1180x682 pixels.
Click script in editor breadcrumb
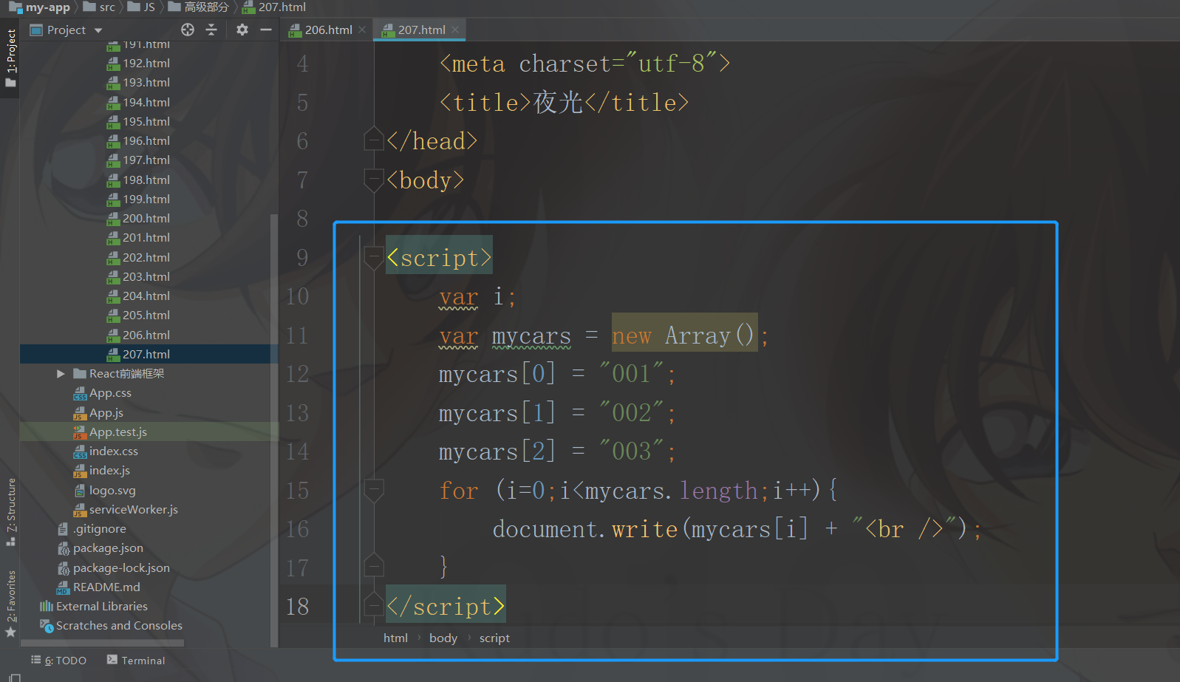pyautogui.click(x=494, y=638)
